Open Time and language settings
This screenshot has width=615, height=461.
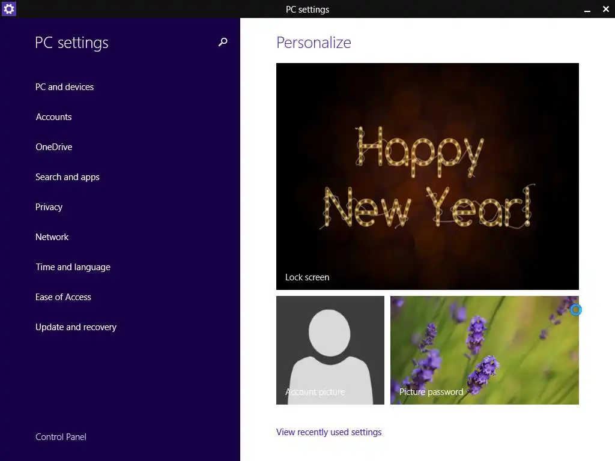pyautogui.click(x=73, y=267)
